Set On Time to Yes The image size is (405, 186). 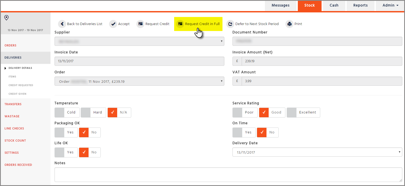coord(244,132)
